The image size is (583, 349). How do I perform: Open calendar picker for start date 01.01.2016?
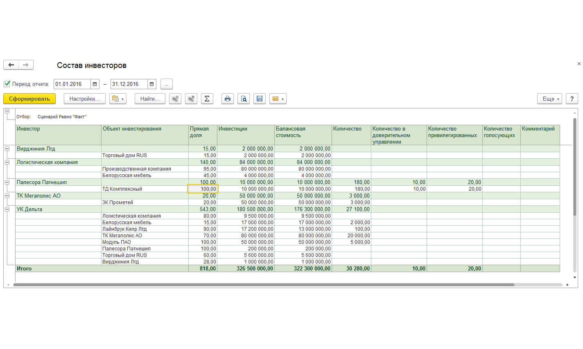tap(95, 84)
